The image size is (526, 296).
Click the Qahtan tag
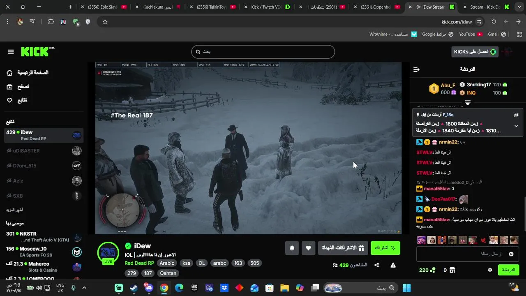tap(168, 273)
